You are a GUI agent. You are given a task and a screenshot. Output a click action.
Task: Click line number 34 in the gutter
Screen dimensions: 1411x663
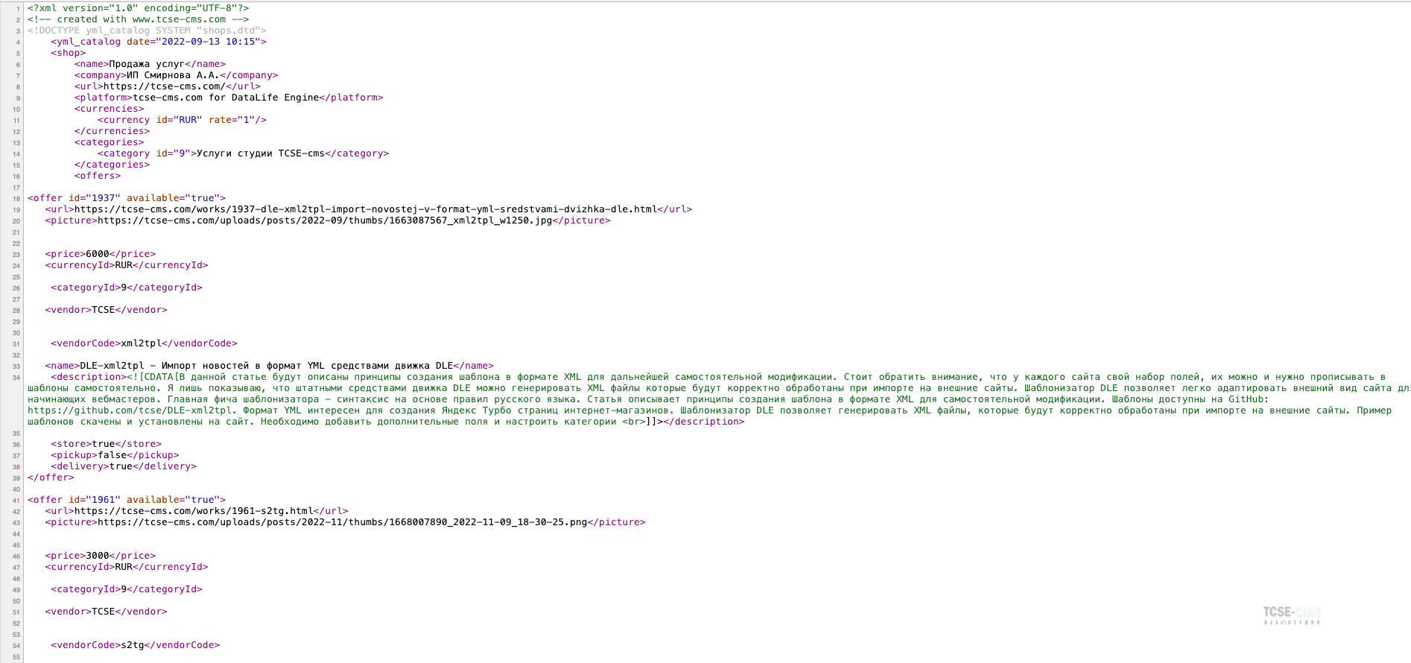pos(16,378)
